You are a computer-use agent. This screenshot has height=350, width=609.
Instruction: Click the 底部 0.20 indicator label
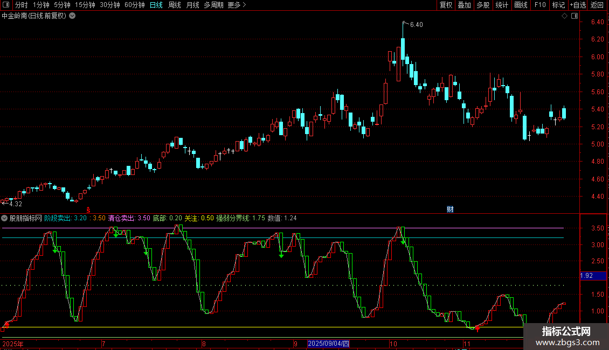(168, 218)
